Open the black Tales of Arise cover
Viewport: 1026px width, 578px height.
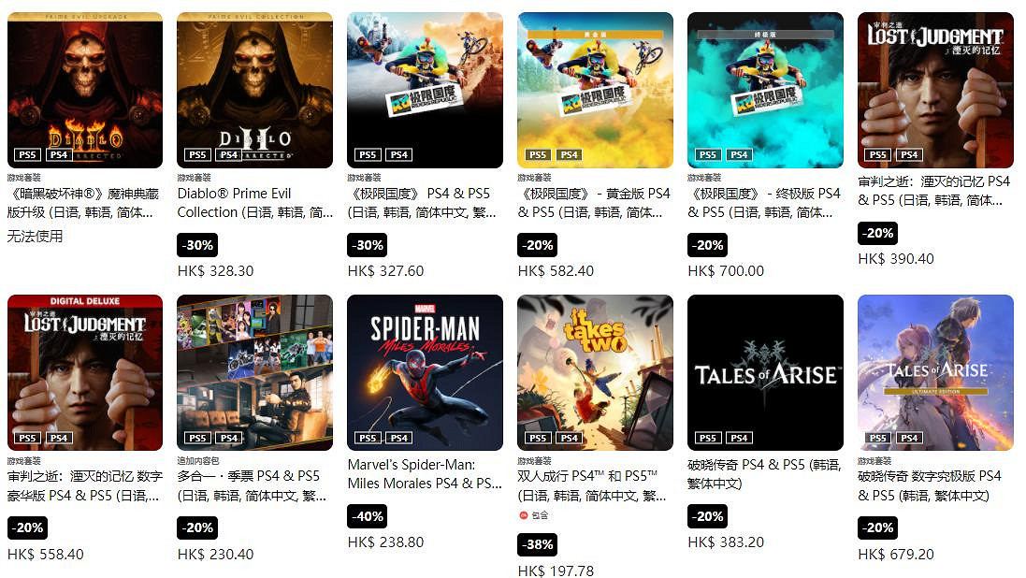[x=765, y=372]
